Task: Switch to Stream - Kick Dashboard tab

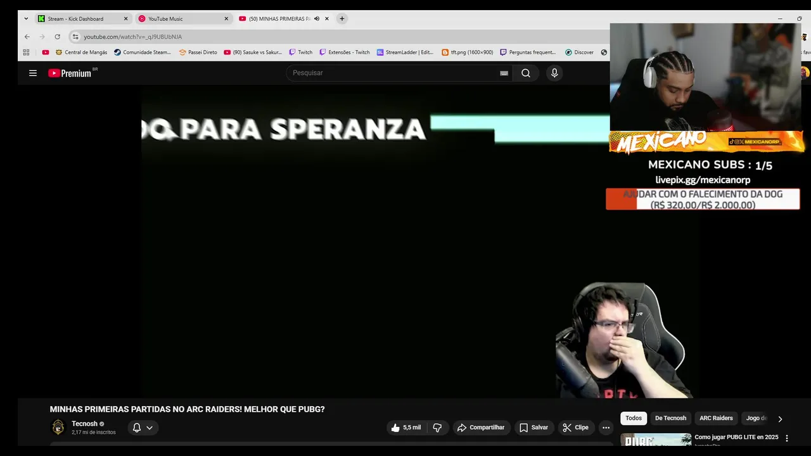Action: point(82,19)
